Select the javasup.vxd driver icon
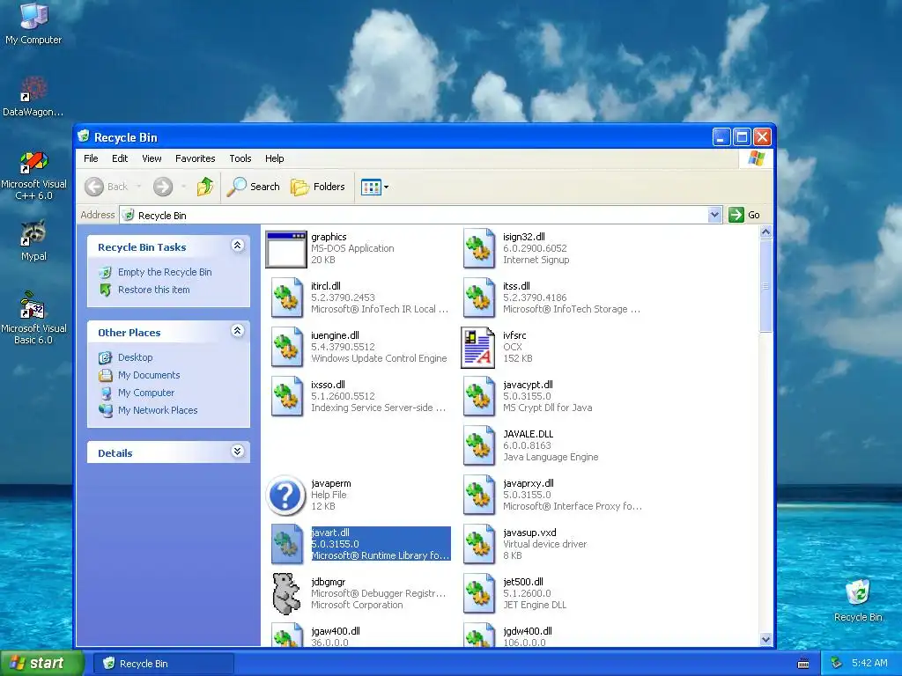The height and width of the screenshot is (676, 902). point(478,544)
